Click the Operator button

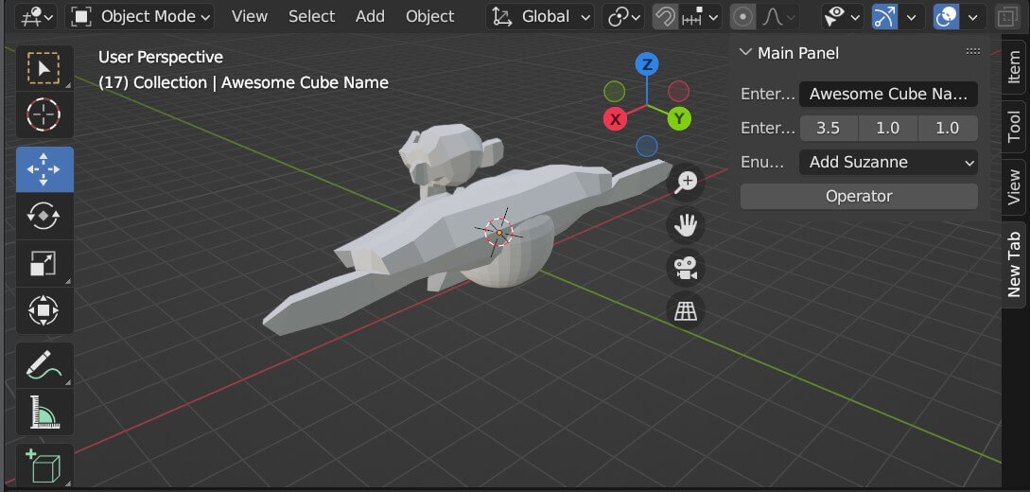coord(859,197)
